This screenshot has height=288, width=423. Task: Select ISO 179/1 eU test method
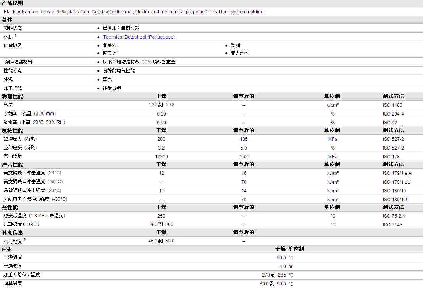(397, 182)
